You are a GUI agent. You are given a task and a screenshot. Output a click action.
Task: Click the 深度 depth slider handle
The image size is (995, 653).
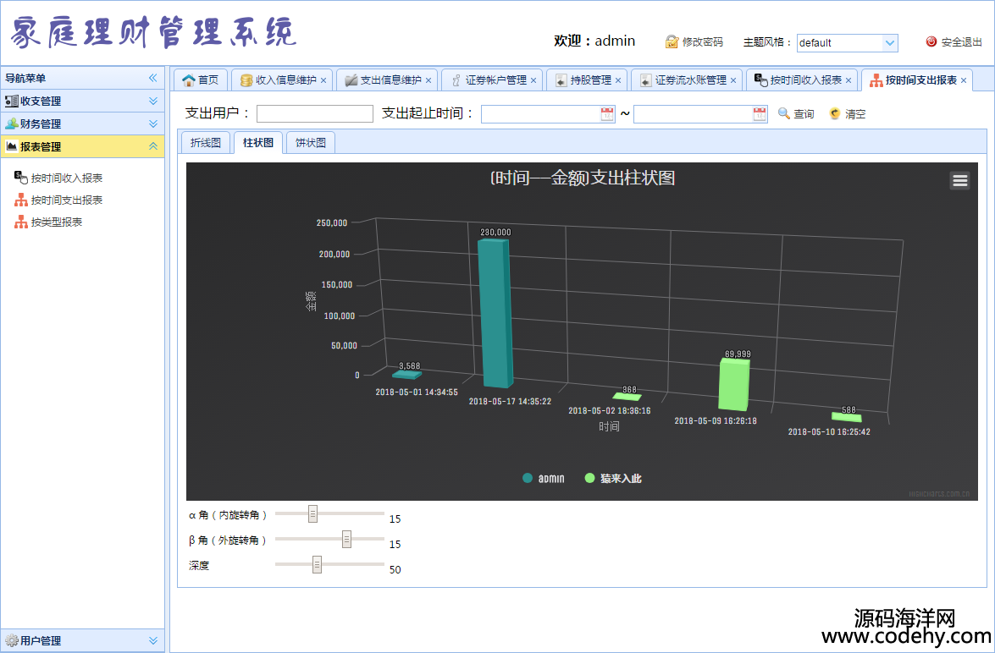click(x=318, y=565)
